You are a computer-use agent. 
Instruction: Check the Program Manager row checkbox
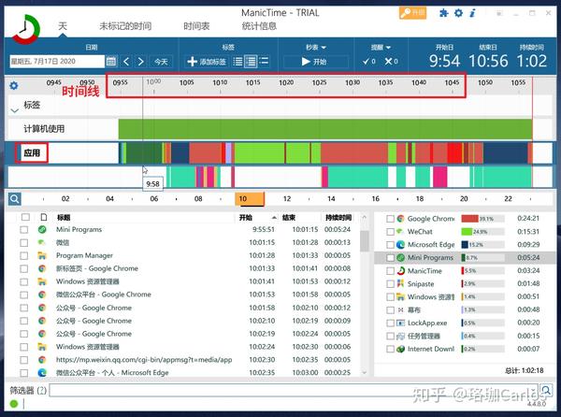(x=24, y=255)
